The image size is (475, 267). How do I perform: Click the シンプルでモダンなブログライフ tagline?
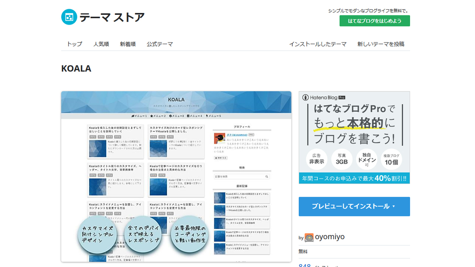coord(369,11)
